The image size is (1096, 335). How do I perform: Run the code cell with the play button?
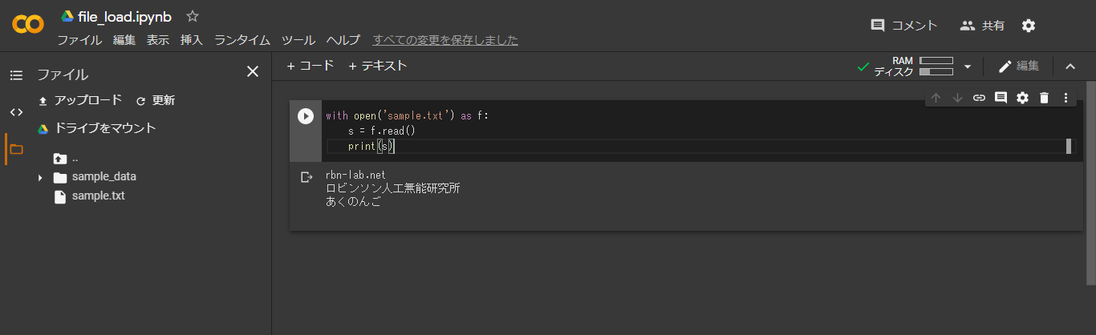[305, 116]
